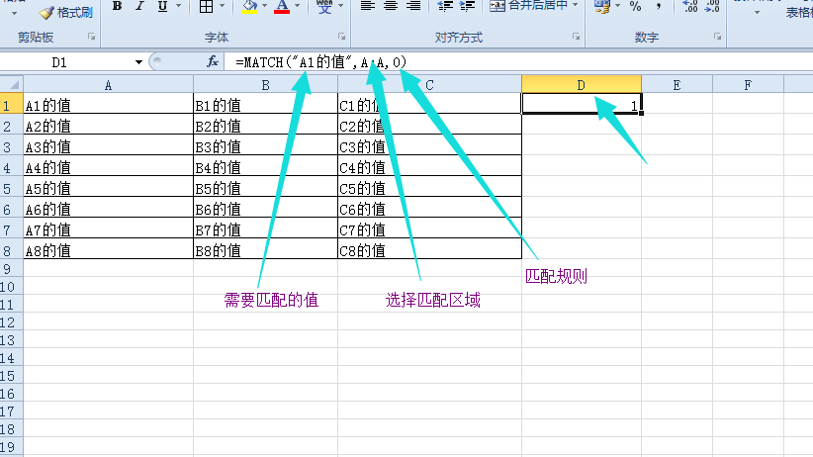Select cell containing C8的值

[429, 250]
